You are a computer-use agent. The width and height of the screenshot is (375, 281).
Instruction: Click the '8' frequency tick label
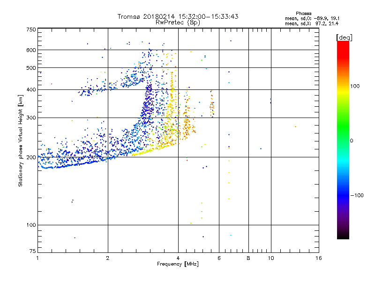coord(248,258)
